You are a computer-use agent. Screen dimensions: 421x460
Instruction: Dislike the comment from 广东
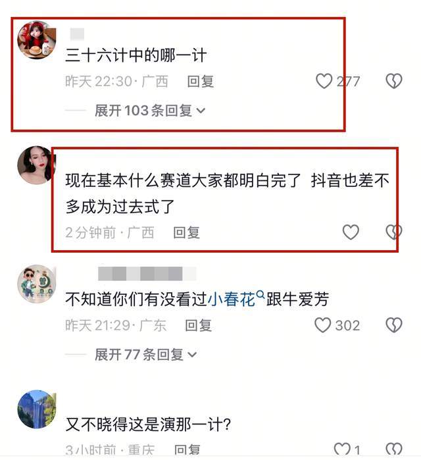394,325
